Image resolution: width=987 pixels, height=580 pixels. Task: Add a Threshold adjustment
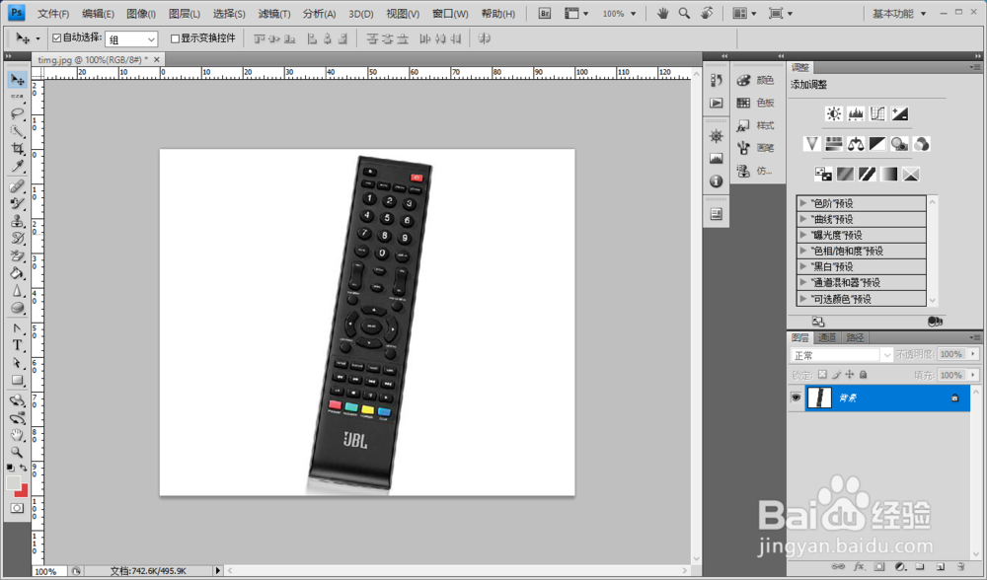(x=867, y=174)
